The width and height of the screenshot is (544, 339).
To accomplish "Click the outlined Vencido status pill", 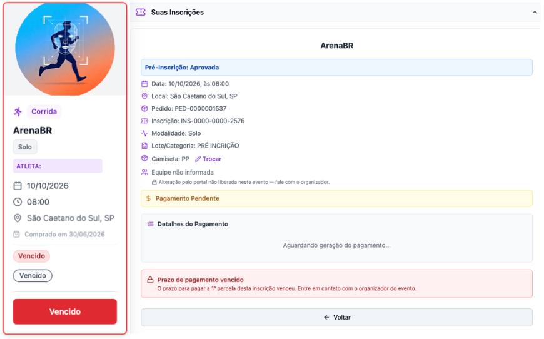I will 33,275.
